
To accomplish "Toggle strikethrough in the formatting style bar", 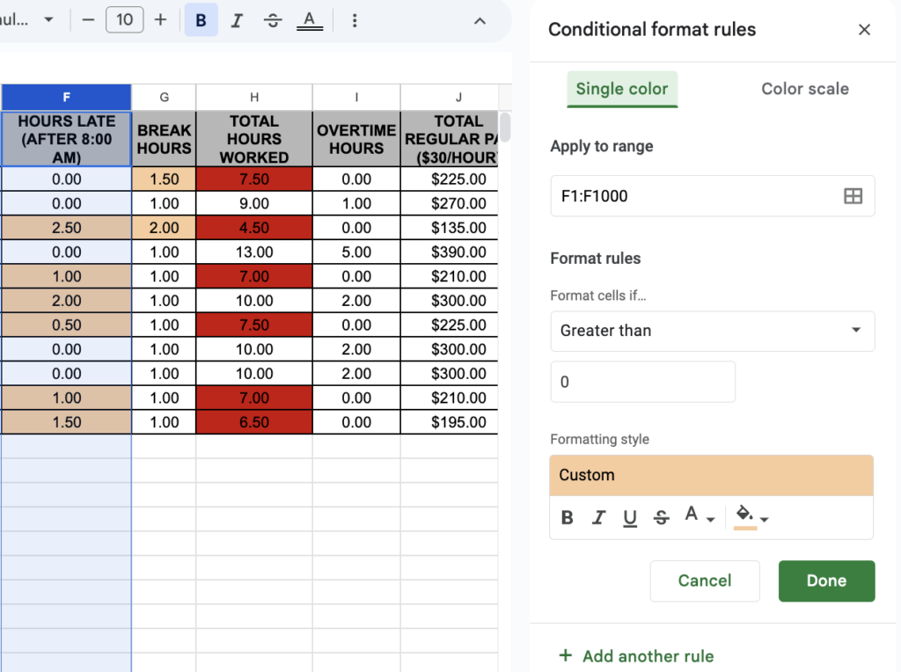I will point(662,517).
